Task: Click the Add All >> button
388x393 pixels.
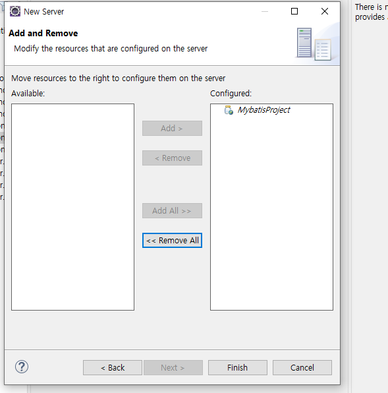Action: tap(172, 210)
